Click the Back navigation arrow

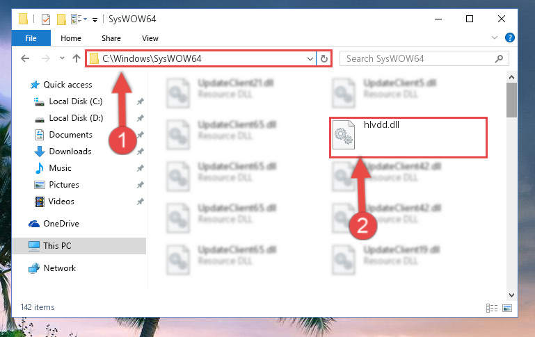[25, 58]
